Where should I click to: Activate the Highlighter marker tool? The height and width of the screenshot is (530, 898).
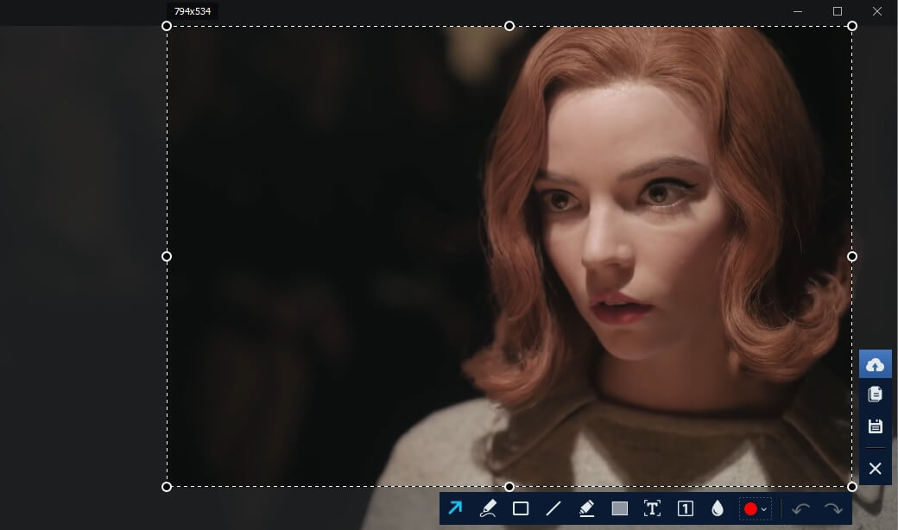click(586, 508)
